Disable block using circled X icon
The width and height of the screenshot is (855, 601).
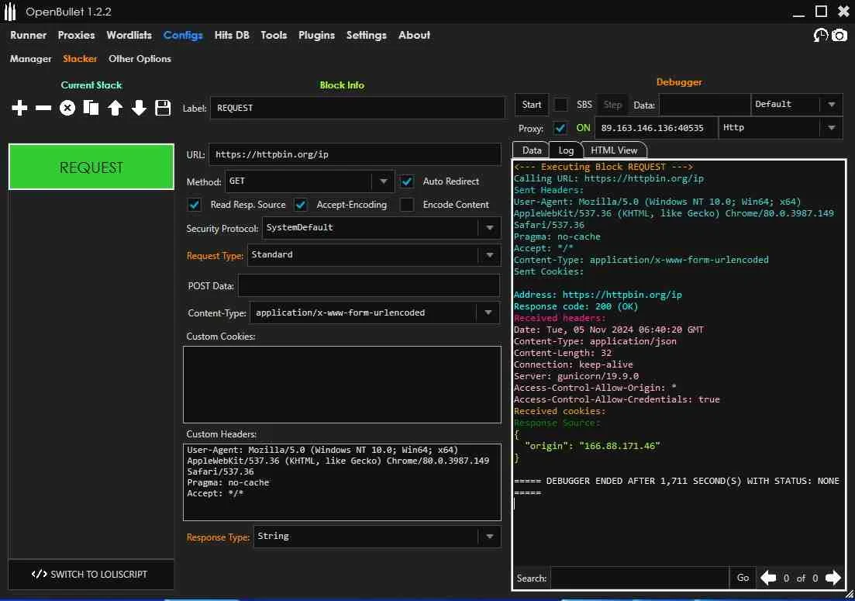coord(67,108)
